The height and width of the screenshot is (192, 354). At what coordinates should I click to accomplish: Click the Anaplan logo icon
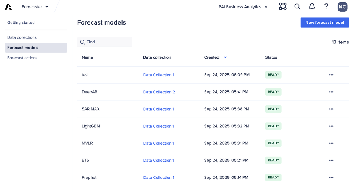tap(8, 7)
